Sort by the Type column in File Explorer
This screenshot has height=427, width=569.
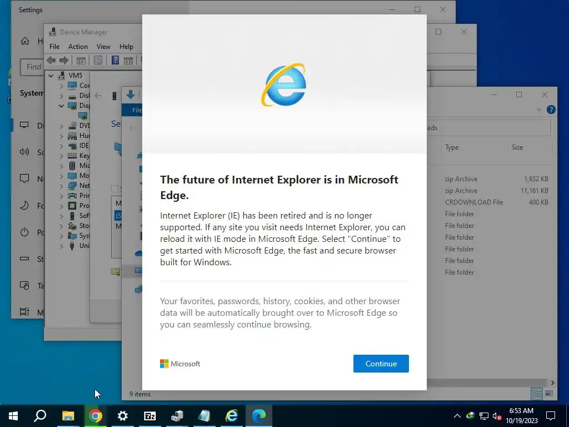pyautogui.click(x=452, y=147)
